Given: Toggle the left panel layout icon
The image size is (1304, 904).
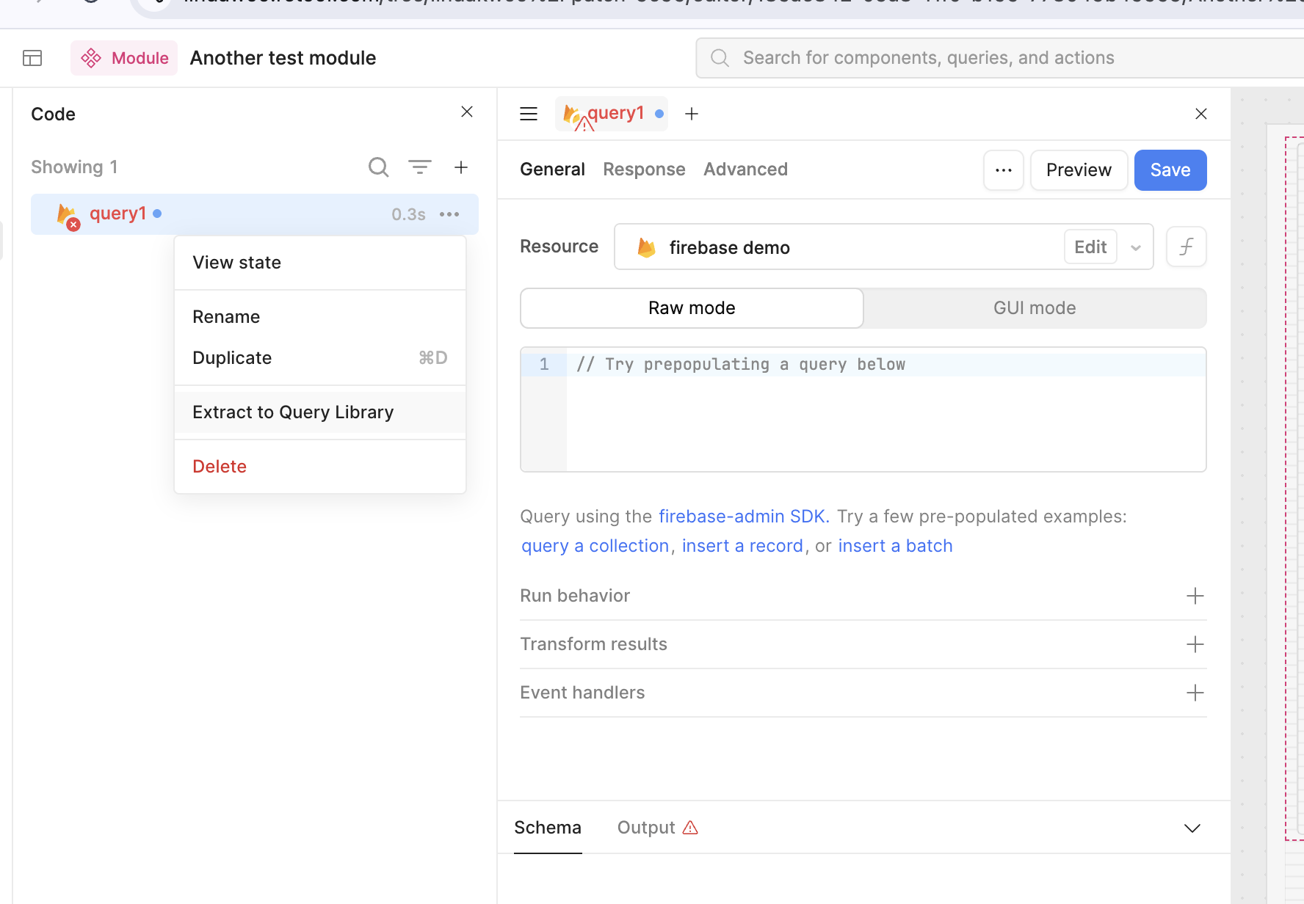Looking at the screenshot, I should point(32,58).
